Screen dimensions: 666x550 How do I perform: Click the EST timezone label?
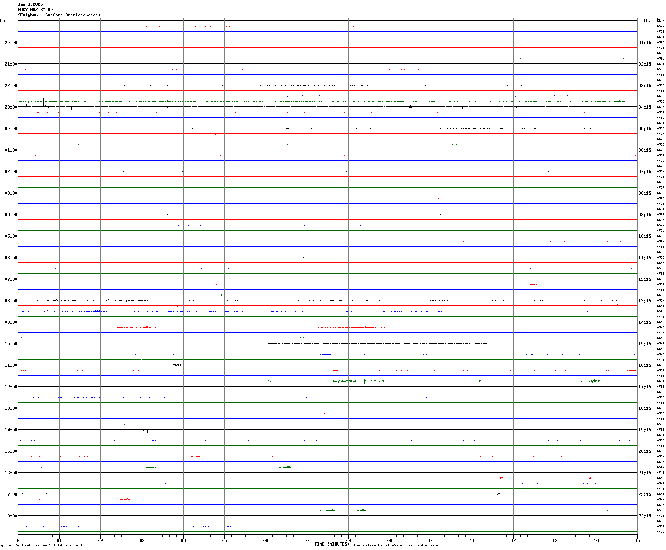pyautogui.click(x=4, y=20)
